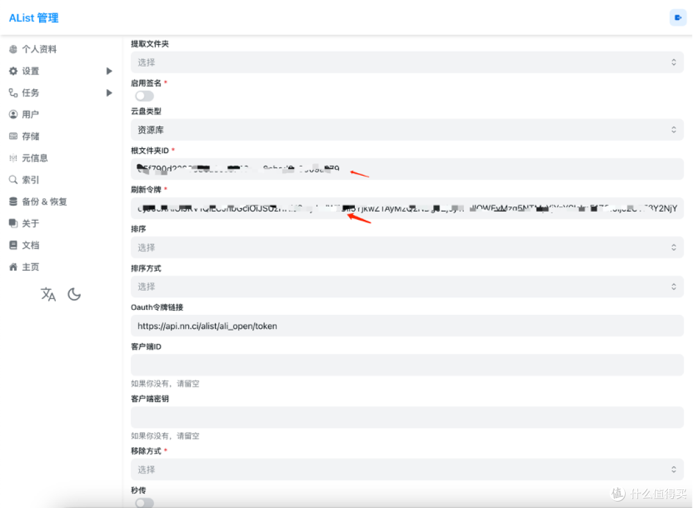This screenshot has height=508, width=693.
Task: Toggle the 启用签名 switch
Action: (144, 96)
